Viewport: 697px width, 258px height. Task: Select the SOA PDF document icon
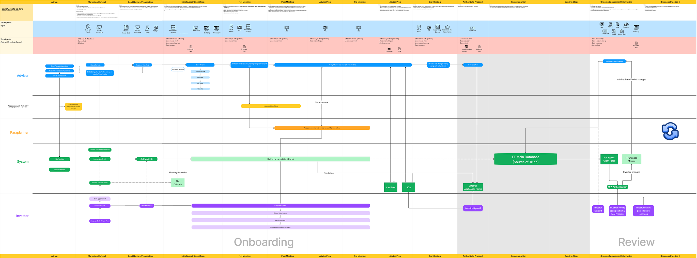pyautogui.click(x=399, y=49)
